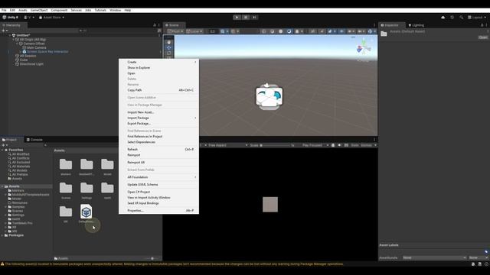This screenshot has width=490, height=275.
Task: Click the Open button in the Inspector
Action: (x=482, y=37)
